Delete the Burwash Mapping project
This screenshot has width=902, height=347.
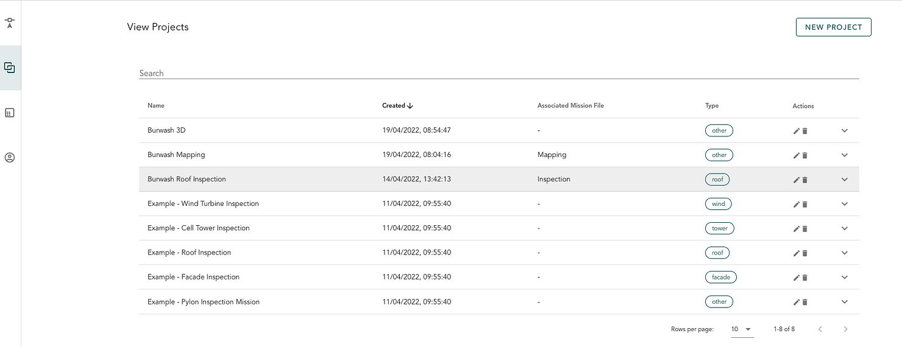[804, 155]
